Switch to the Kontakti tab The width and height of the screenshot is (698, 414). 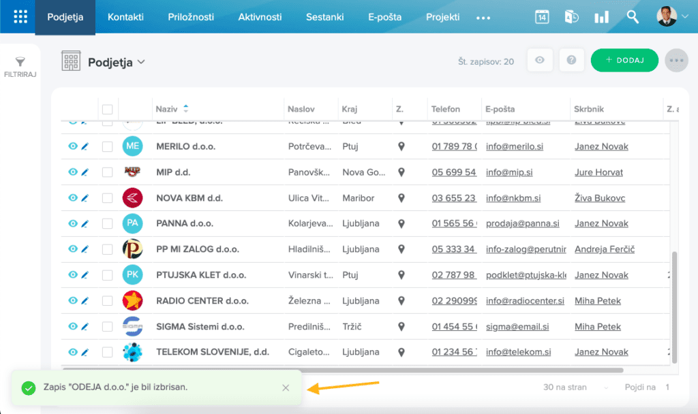click(x=125, y=17)
